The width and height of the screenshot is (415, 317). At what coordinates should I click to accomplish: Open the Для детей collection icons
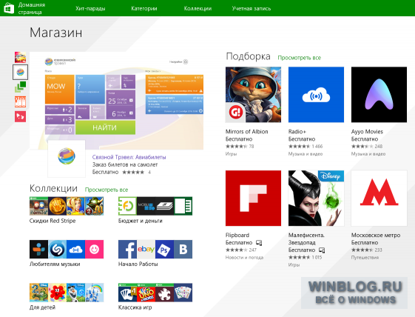pyautogui.click(x=67, y=293)
